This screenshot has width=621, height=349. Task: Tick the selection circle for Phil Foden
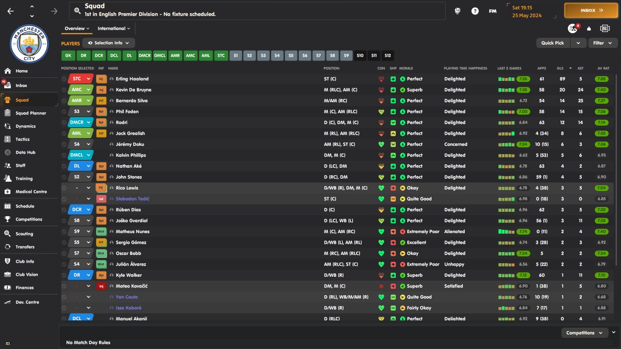coord(64,111)
